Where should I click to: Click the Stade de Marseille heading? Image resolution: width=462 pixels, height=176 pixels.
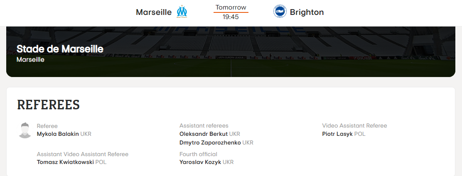60,49
